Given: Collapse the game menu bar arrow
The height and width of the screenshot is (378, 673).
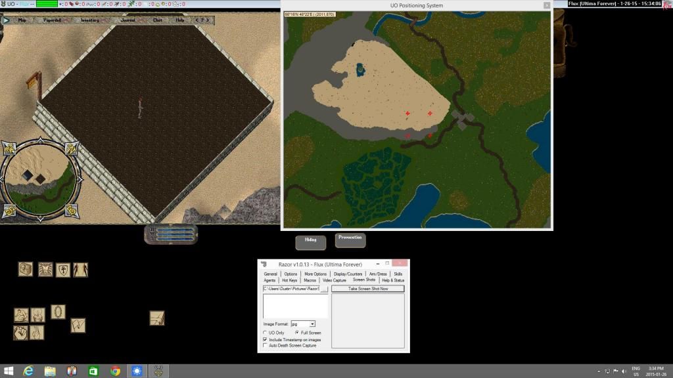Looking at the screenshot, I should tap(6, 20).
